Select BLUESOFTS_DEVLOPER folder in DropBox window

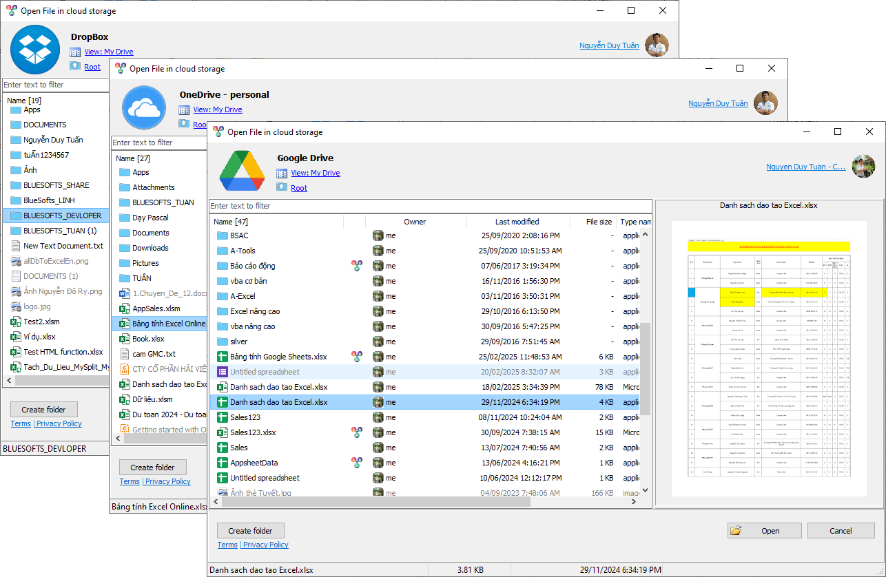coord(56,216)
